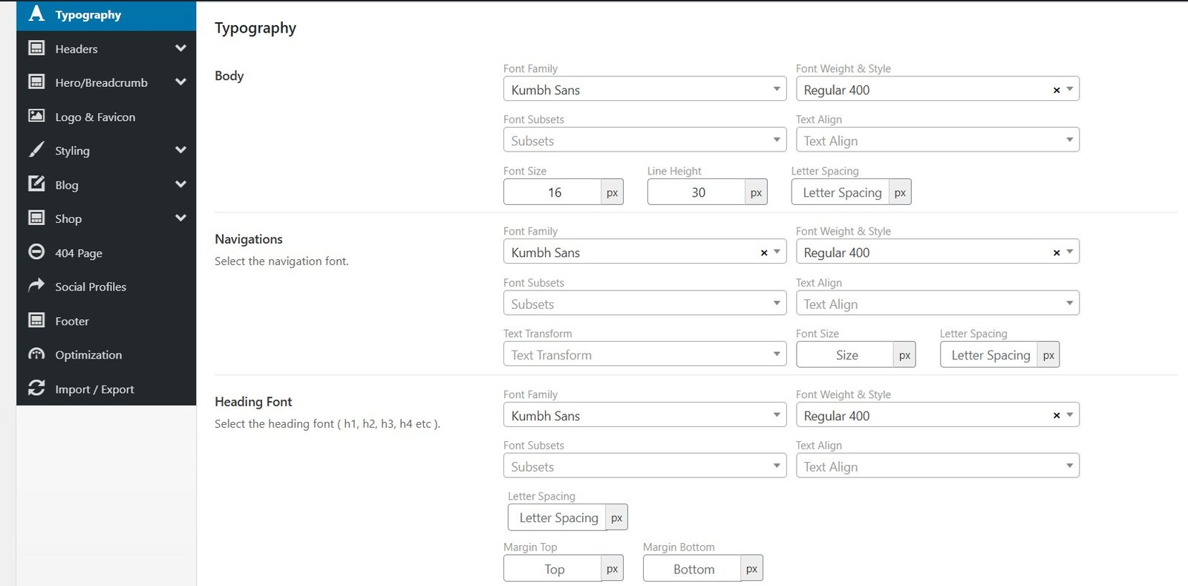Click the Heading Margin Top input field

pos(553,569)
